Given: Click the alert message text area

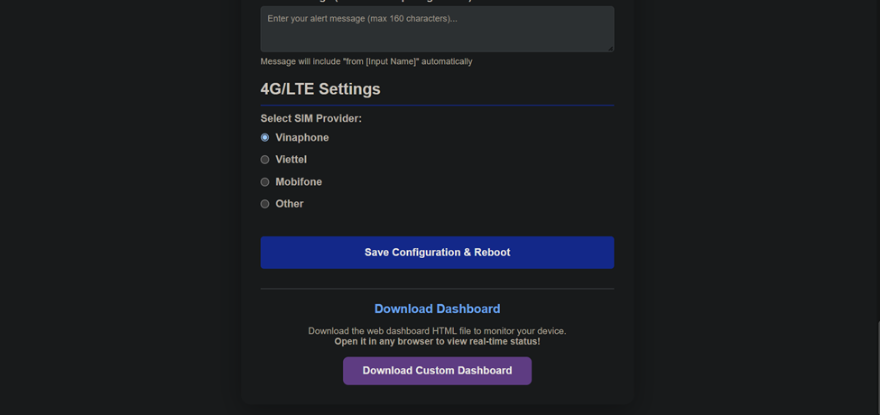Looking at the screenshot, I should click(x=437, y=29).
